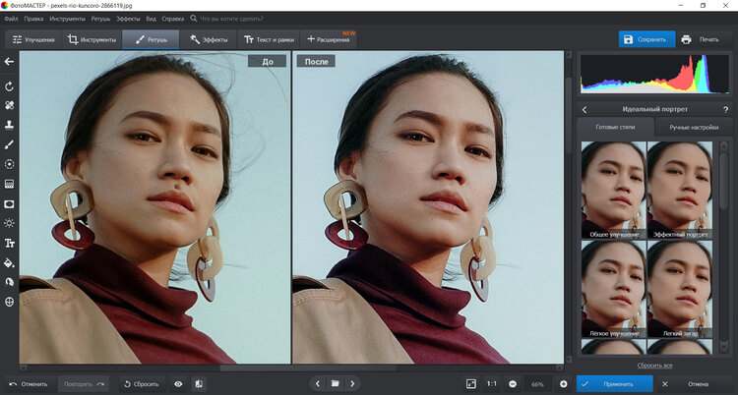Apply the Общее улучшение style thumbnail
738x395 pixels.
(614, 190)
